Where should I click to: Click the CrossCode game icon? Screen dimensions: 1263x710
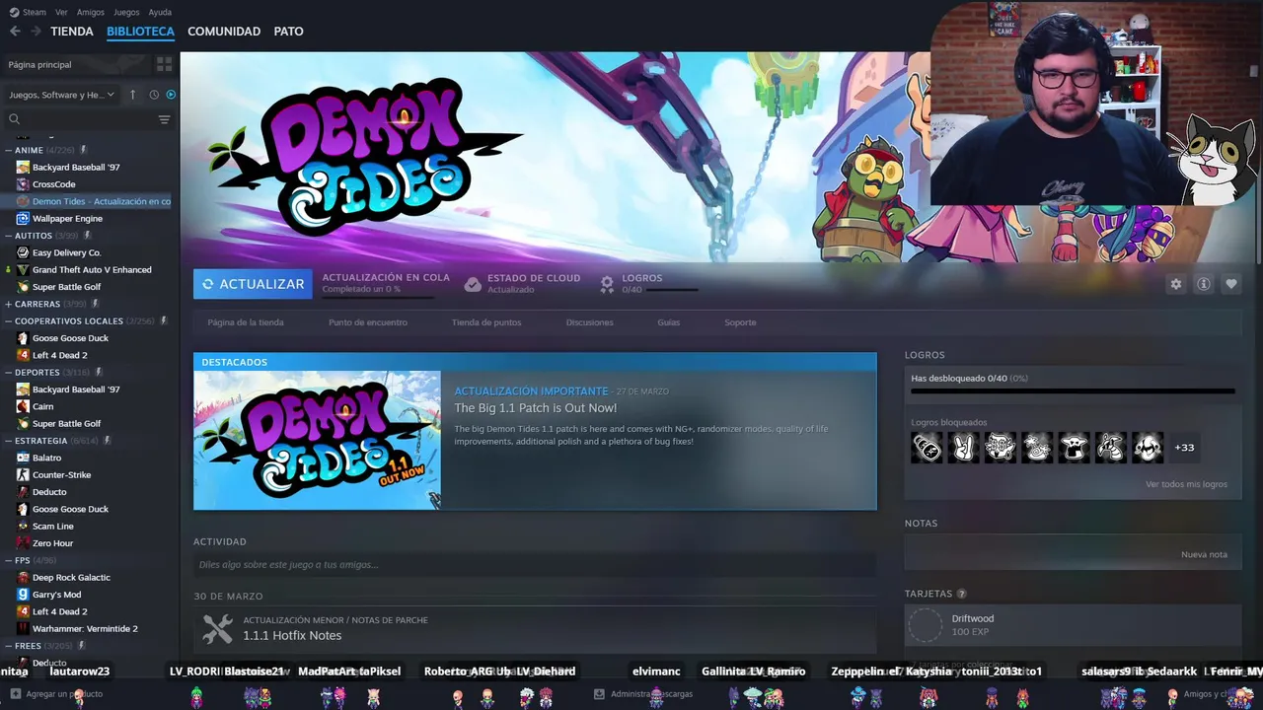point(23,184)
